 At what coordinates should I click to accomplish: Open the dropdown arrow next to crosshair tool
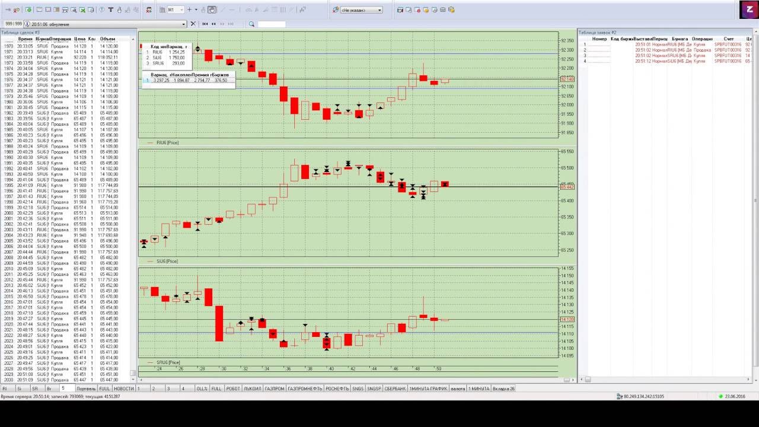(x=196, y=10)
